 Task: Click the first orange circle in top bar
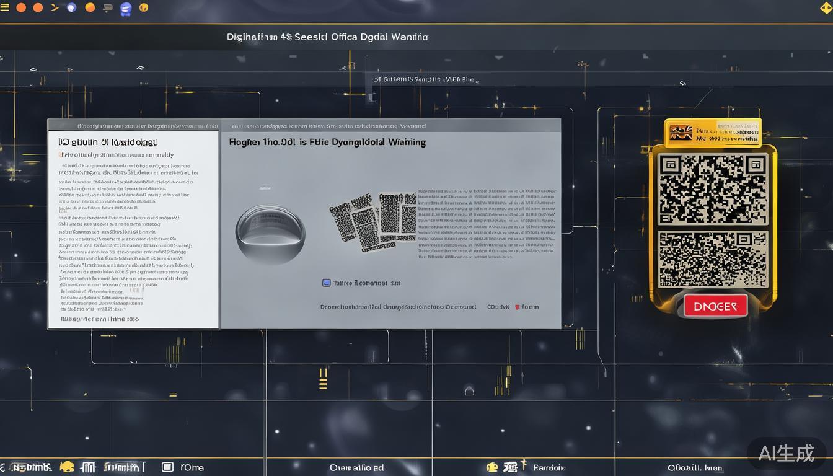coord(21,7)
